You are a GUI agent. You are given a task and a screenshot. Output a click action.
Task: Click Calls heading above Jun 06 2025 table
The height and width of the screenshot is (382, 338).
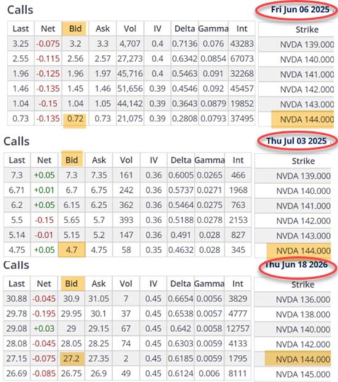click(20, 10)
